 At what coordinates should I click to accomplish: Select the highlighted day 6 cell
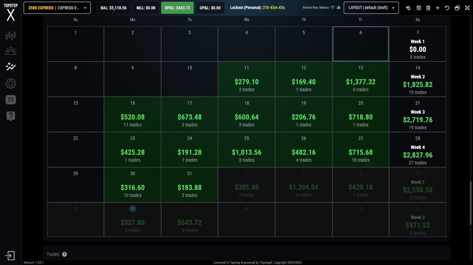point(361,44)
